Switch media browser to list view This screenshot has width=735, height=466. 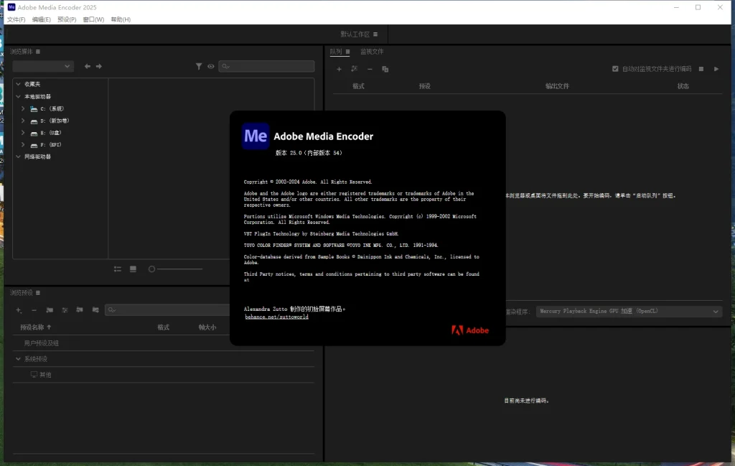click(118, 269)
